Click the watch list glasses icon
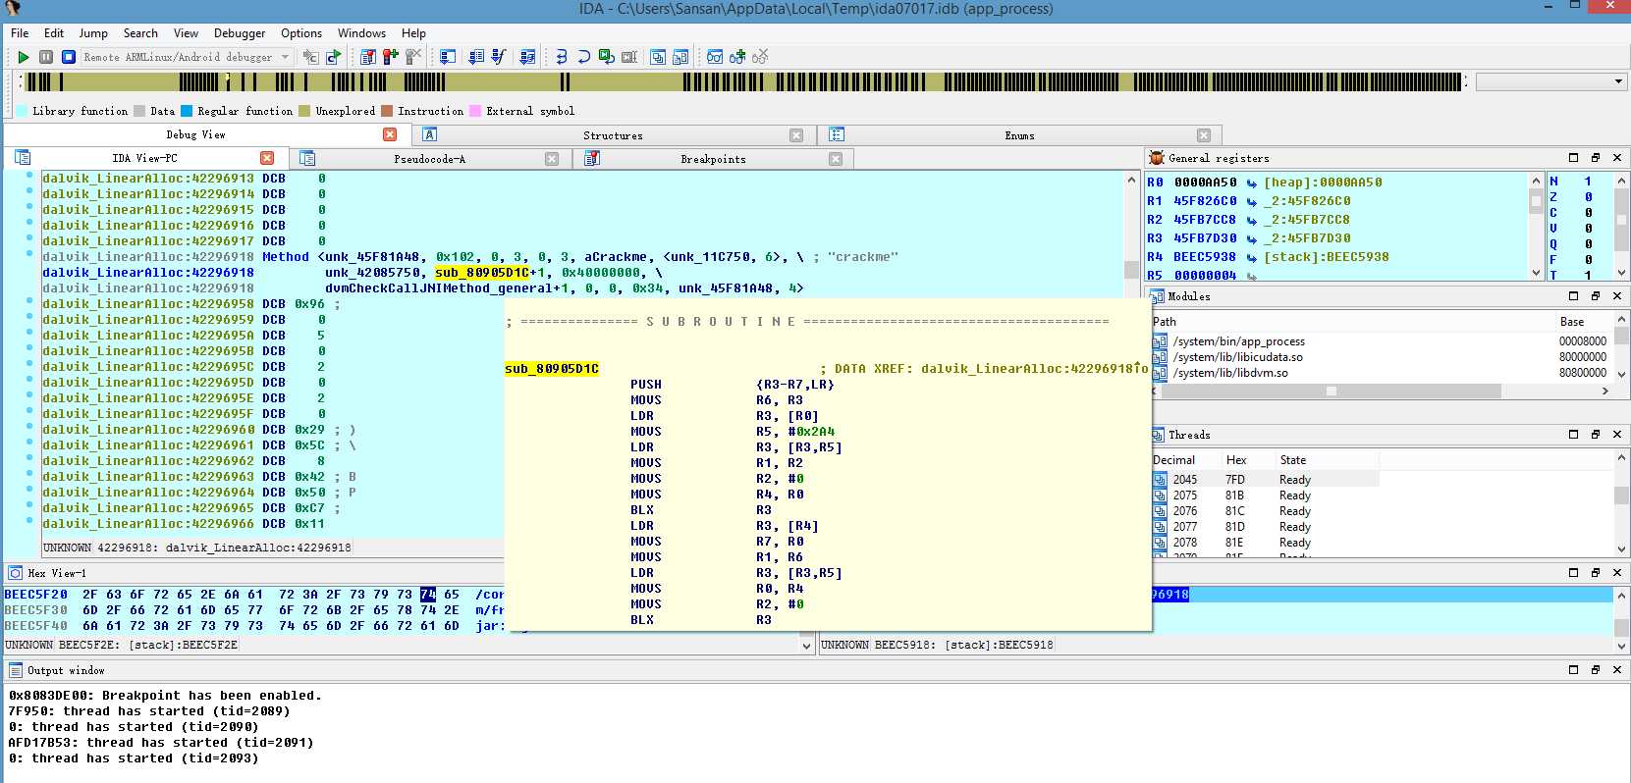This screenshot has width=1631, height=783. point(715,57)
